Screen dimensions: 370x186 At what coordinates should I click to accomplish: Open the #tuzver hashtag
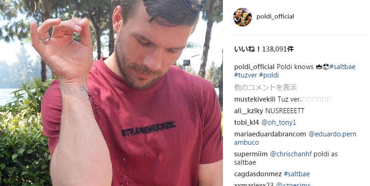[245, 75]
